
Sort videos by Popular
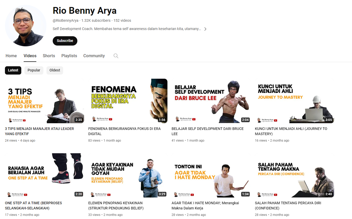click(x=34, y=70)
